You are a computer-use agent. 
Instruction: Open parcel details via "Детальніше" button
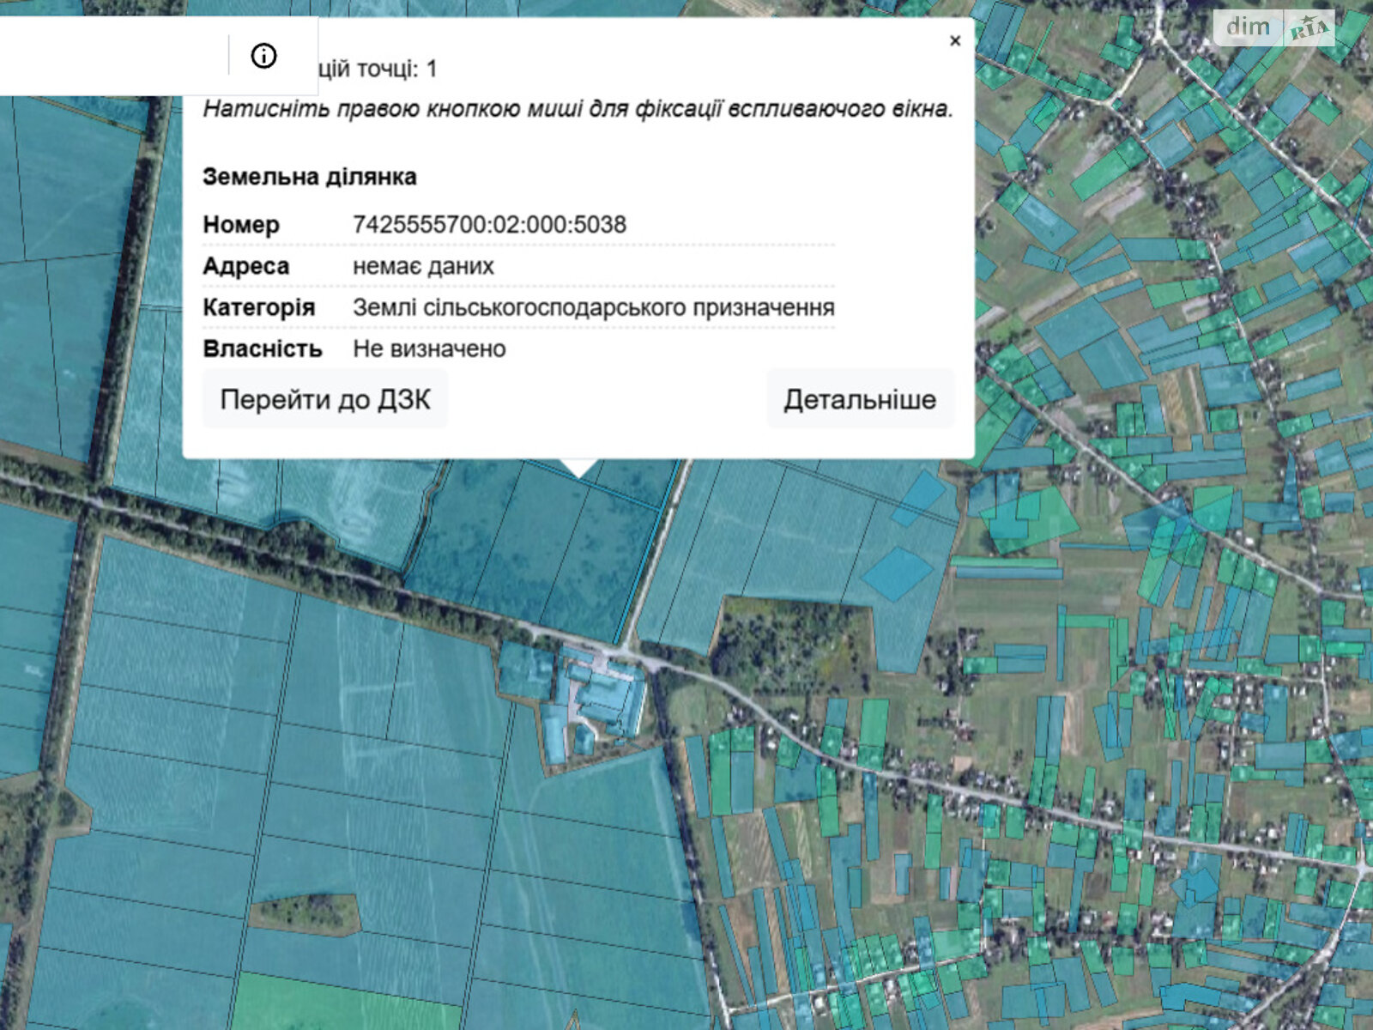(x=859, y=399)
